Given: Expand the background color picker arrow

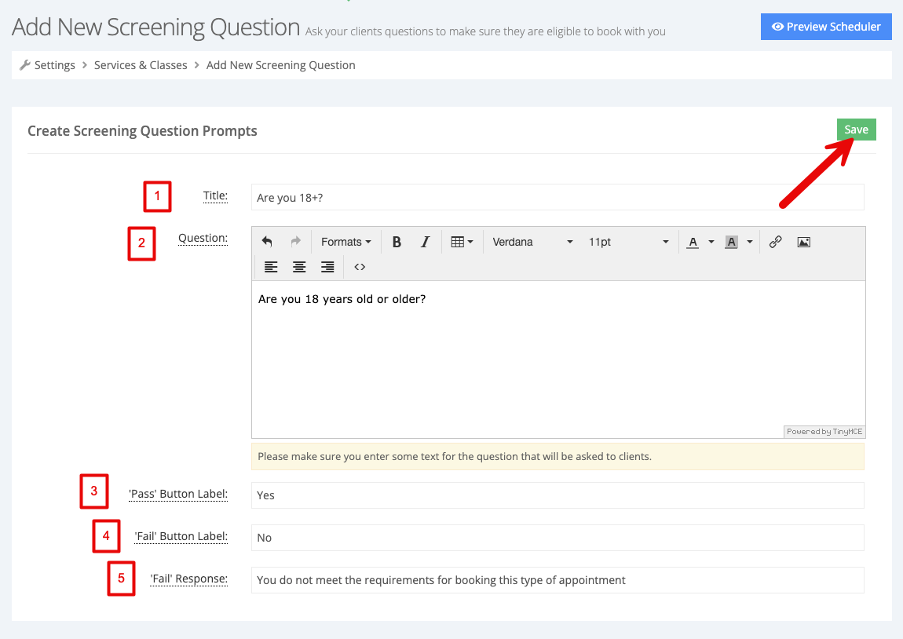Looking at the screenshot, I should point(750,242).
